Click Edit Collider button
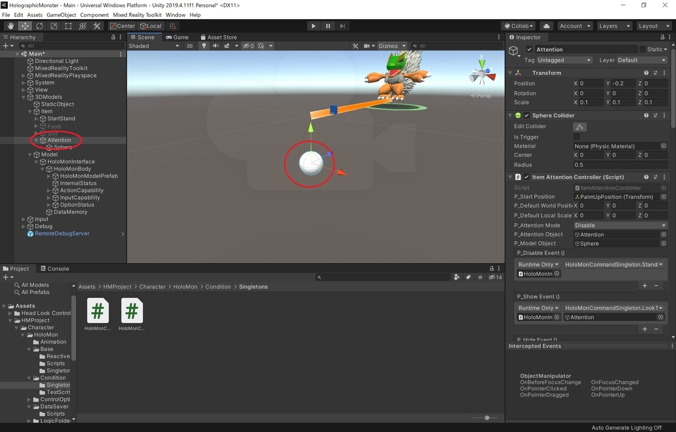The height and width of the screenshot is (432, 676). tap(580, 127)
